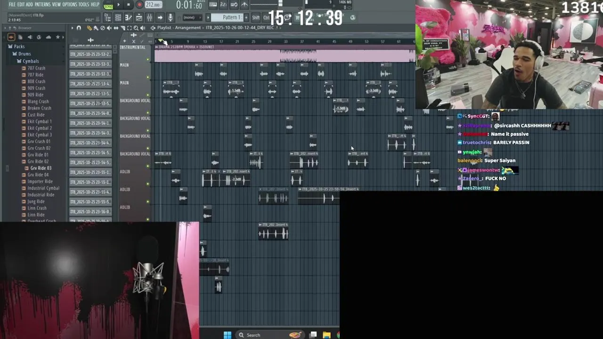Image resolution: width=603 pixels, height=339 pixels.
Task: Click the plus button next to Pattern 1
Action: [x=246, y=17]
